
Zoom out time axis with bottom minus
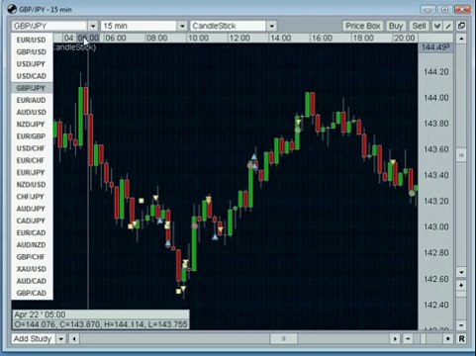click(408, 338)
